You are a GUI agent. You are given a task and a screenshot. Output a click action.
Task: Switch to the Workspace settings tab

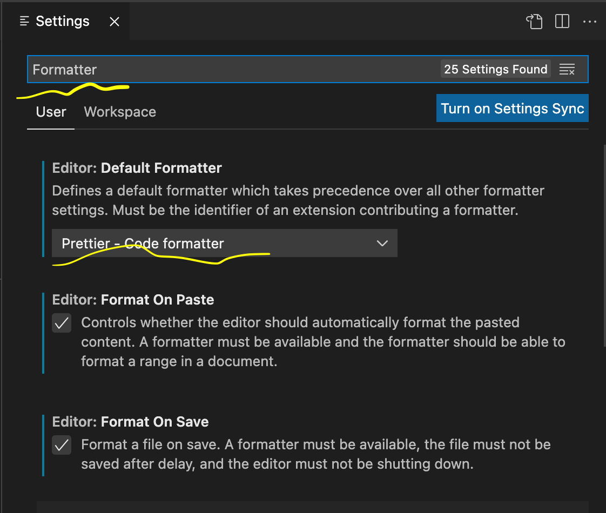point(119,112)
